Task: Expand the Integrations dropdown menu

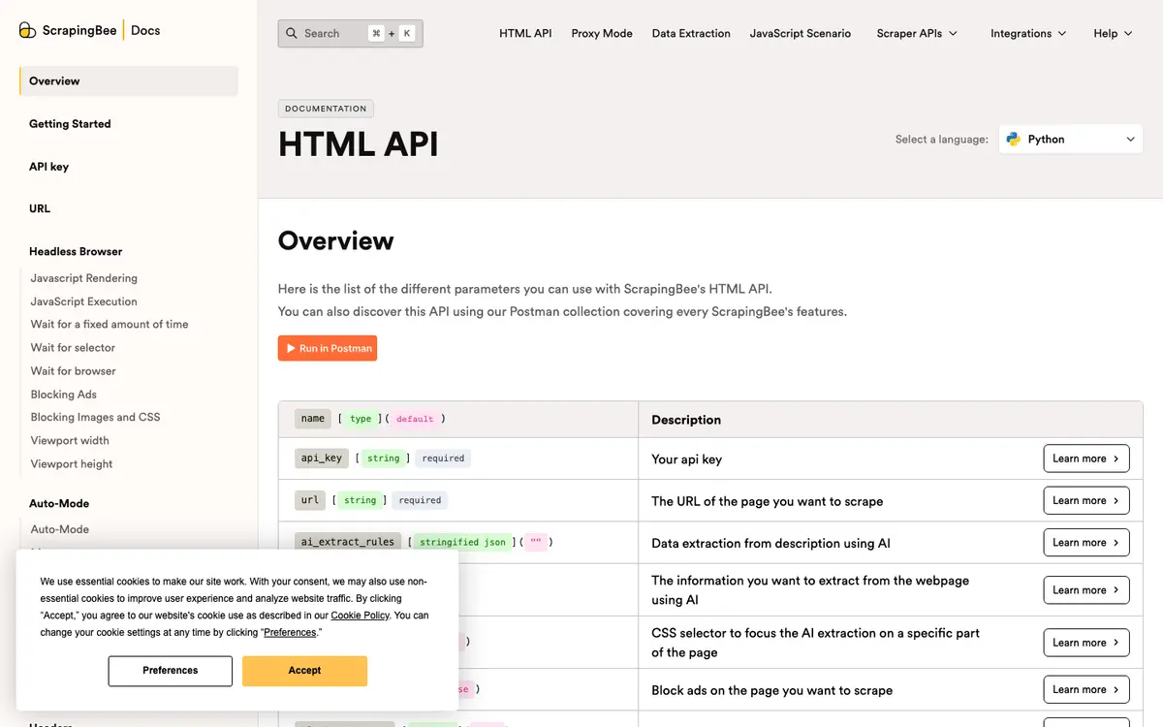Action: coord(1028,33)
